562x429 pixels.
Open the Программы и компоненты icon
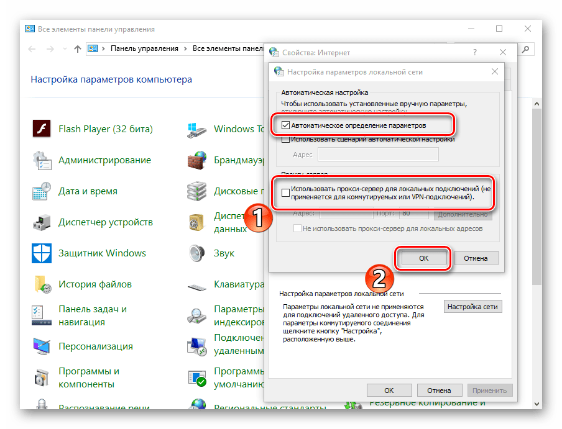coord(42,378)
